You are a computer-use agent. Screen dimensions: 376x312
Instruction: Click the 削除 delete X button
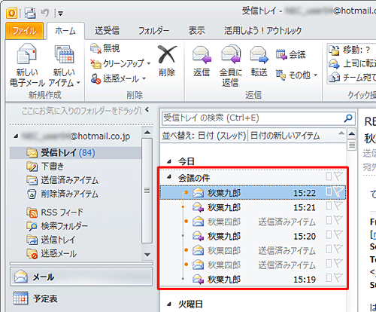tap(167, 61)
